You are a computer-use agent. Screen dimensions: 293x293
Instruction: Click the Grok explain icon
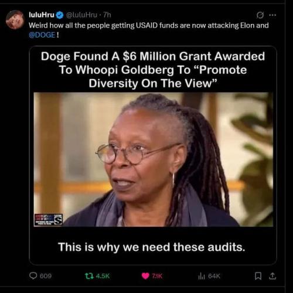click(x=260, y=15)
